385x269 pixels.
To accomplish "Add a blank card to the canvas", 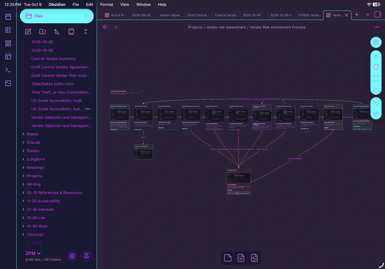I will click(228, 258).
